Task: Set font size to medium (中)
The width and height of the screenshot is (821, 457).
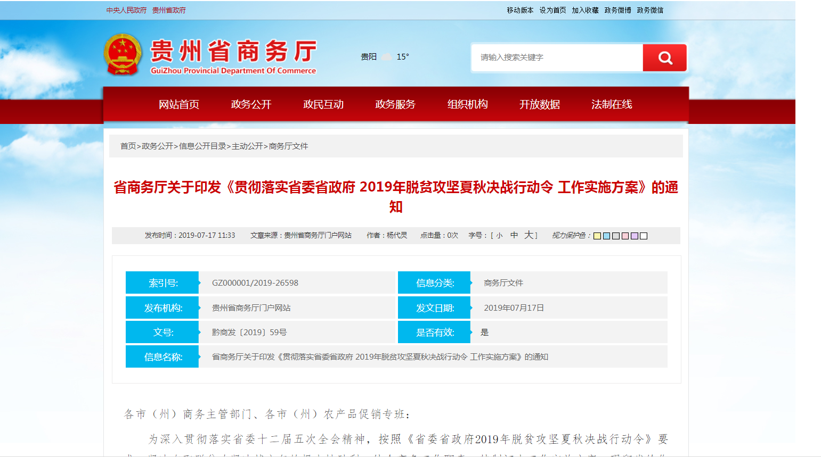Action: pyautogui.click(x=514, y=235)
